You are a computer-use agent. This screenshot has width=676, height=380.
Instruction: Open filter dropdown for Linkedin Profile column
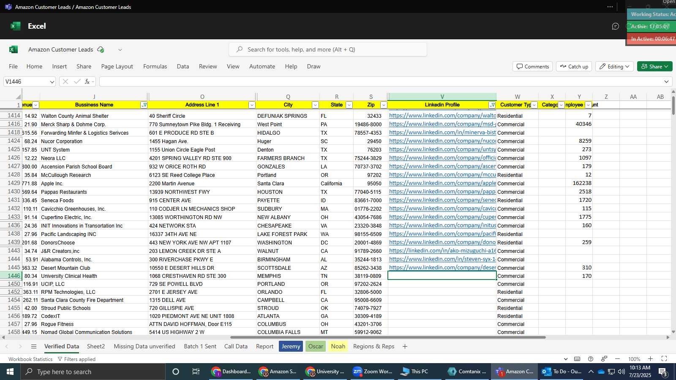492,105
